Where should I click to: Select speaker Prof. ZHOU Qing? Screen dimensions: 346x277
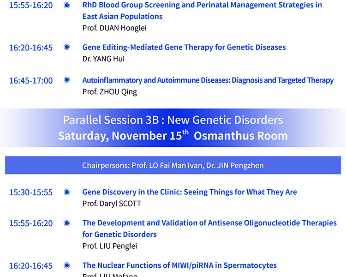point(109,91)
